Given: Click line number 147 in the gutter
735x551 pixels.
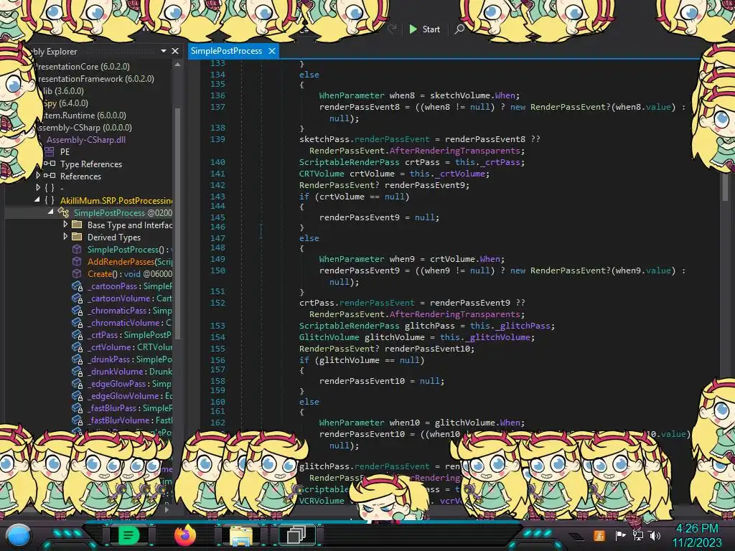Looking at the screenshot, I should pyautogui.click(x=217, y=238).
